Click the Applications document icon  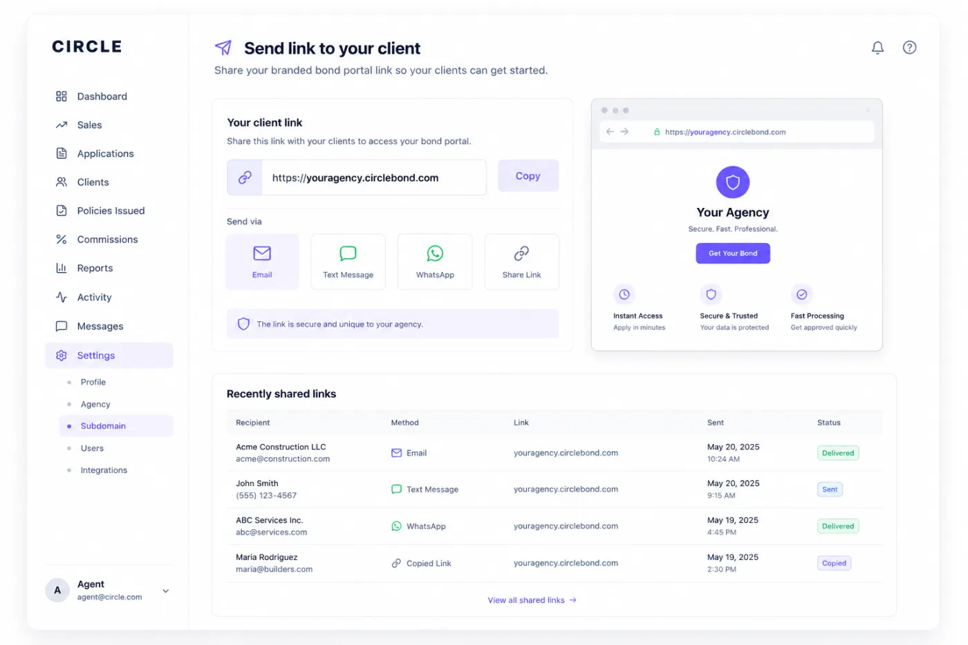tap(62, 153)
